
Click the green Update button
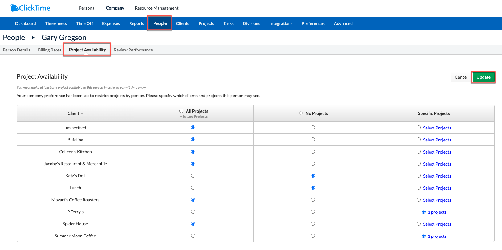click(x=483, y=77)
